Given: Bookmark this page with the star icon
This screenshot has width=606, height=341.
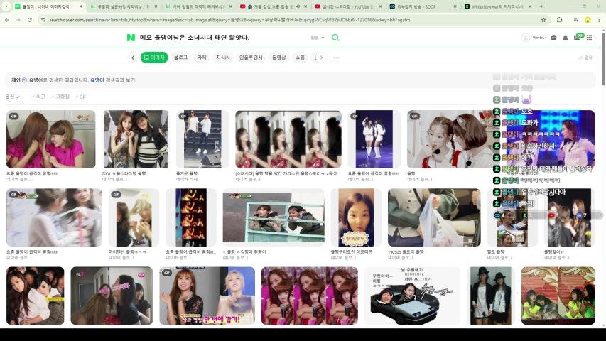Looking at the screenshot, I should point(543,20).
